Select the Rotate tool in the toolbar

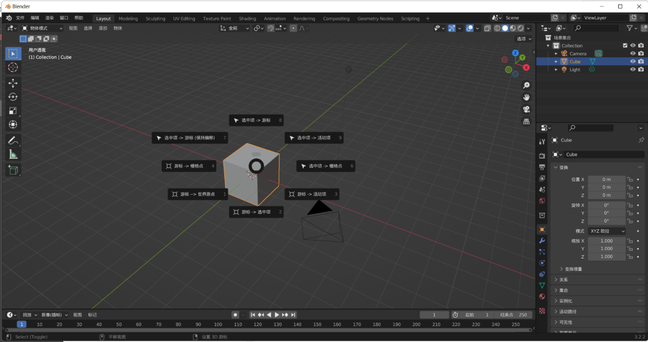pos(13,97)
